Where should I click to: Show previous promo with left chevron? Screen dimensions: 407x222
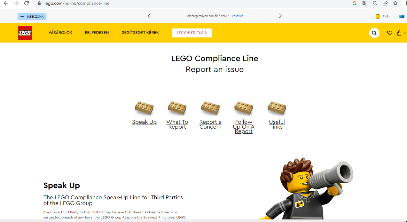pyautogui.click(x=149, y=16)
